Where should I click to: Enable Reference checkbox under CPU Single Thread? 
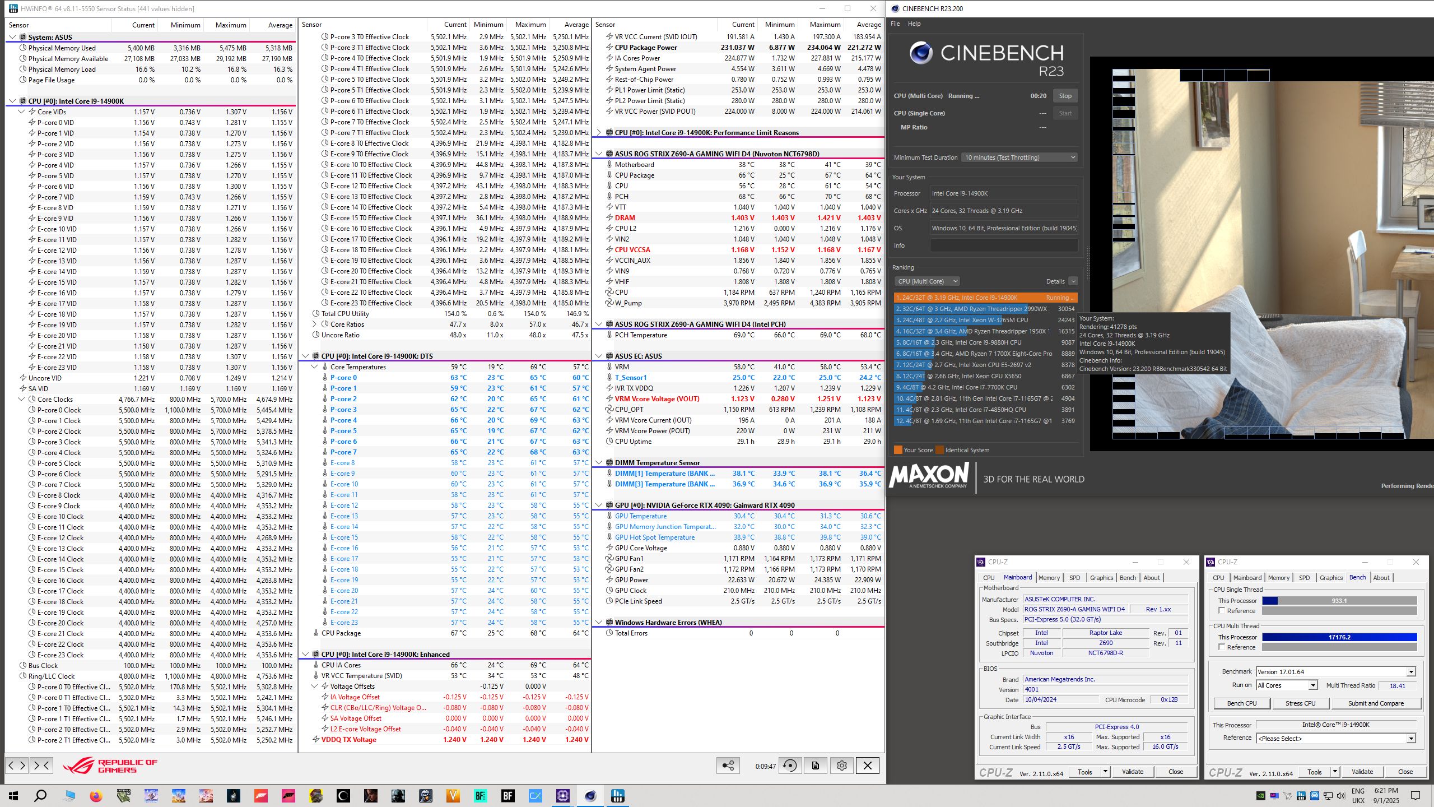click(x=1222, y=611)
